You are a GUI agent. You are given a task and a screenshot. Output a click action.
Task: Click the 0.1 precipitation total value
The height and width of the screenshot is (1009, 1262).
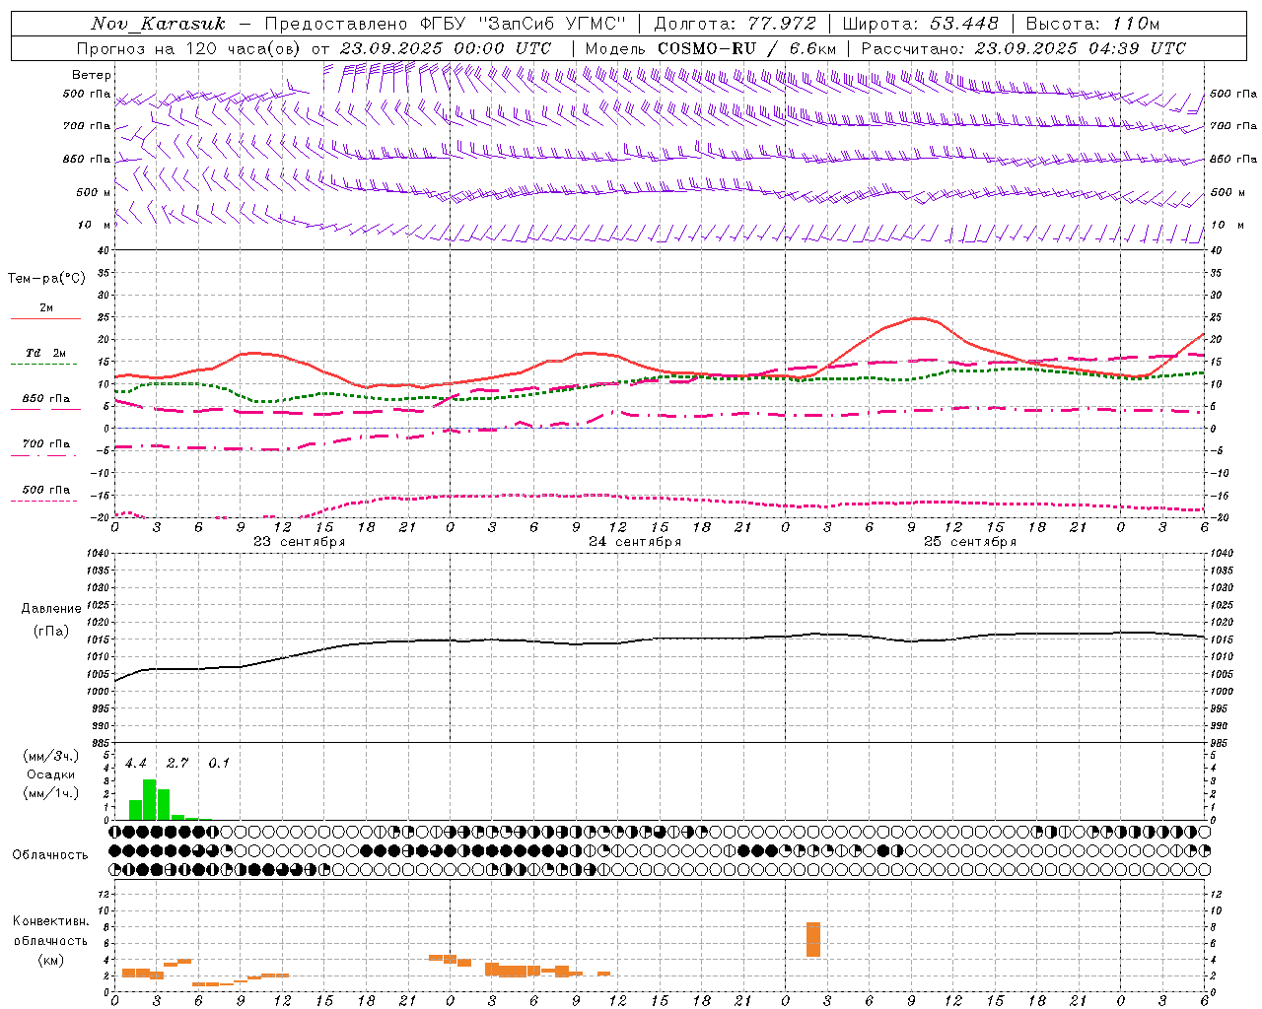219,764
